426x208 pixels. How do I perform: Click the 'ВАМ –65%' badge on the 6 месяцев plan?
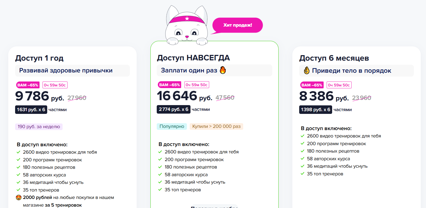(312, 85)
